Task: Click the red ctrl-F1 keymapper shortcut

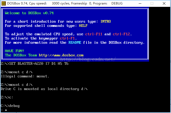Action: (x=67, y=38)
